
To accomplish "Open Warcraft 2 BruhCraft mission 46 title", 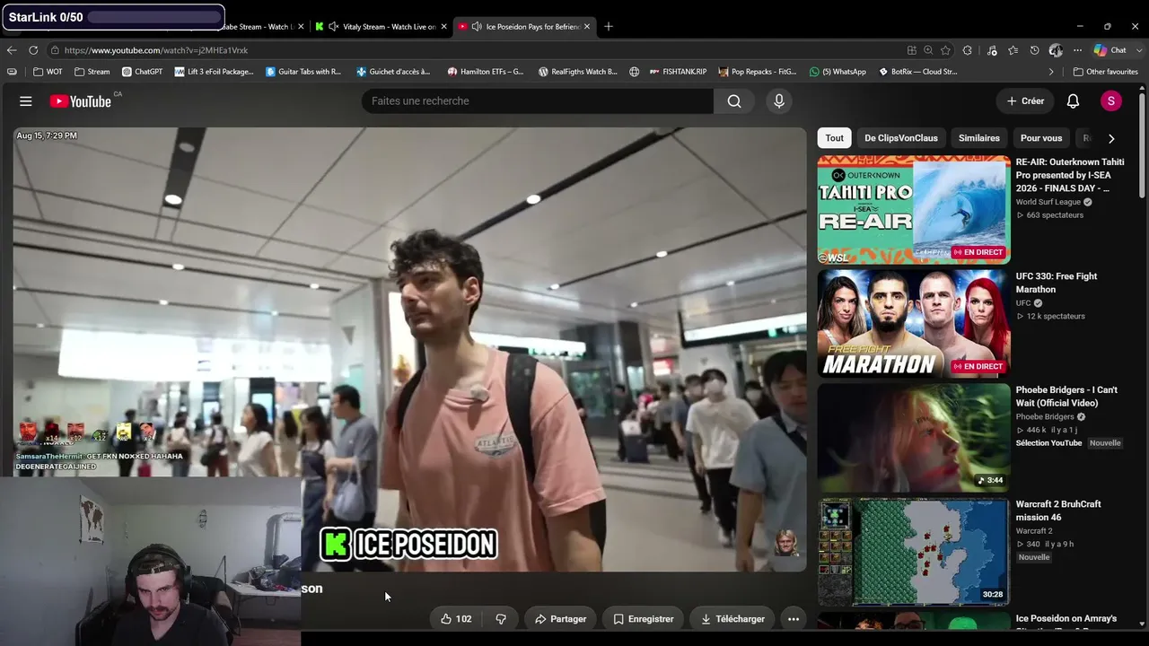I will pos(1058,511).
